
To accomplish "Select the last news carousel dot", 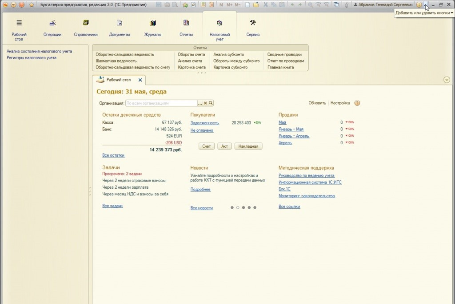I will [x=255, y=207].
